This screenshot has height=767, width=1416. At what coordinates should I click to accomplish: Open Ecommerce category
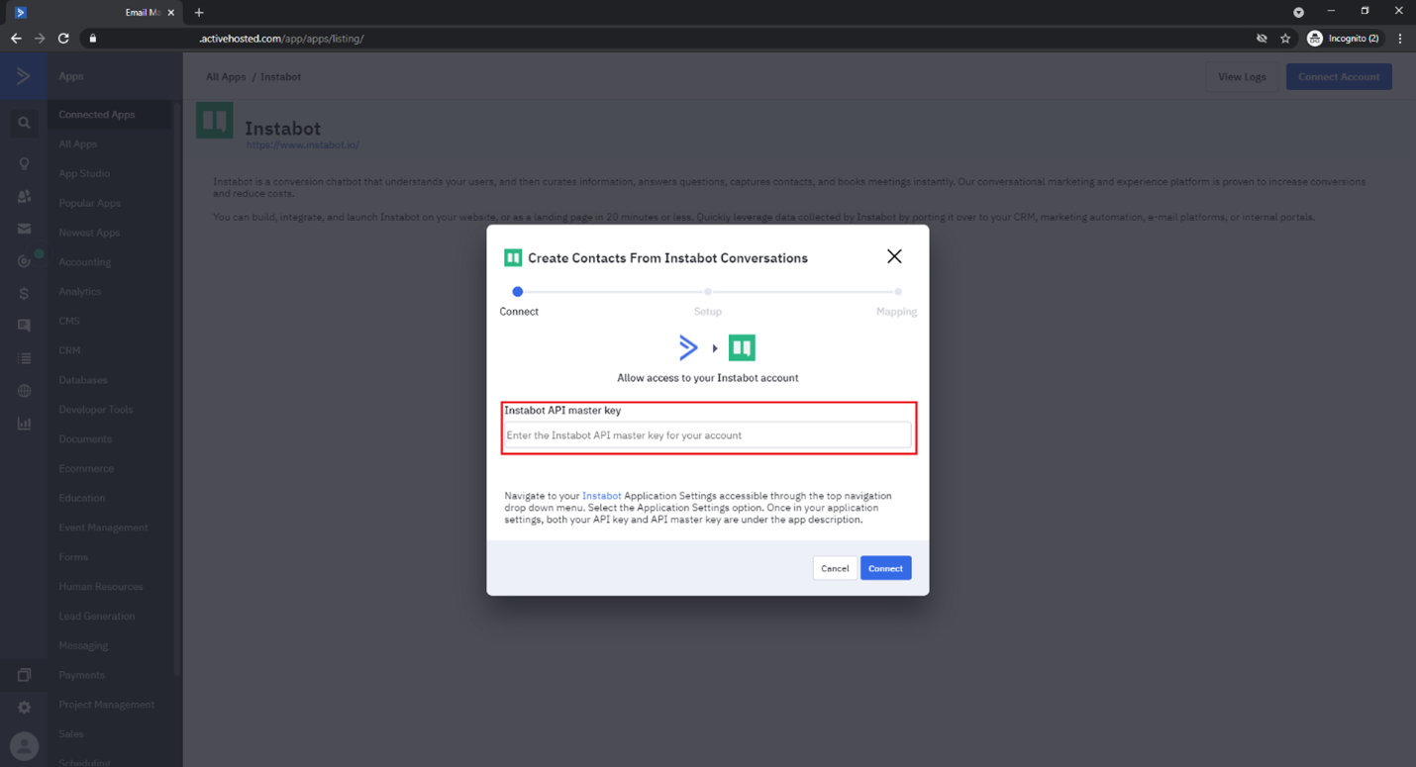[86, 468]
